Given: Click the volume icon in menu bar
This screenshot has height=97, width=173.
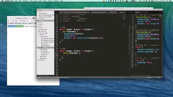Looking at the screenshot, I should click(x=140, y=1).
